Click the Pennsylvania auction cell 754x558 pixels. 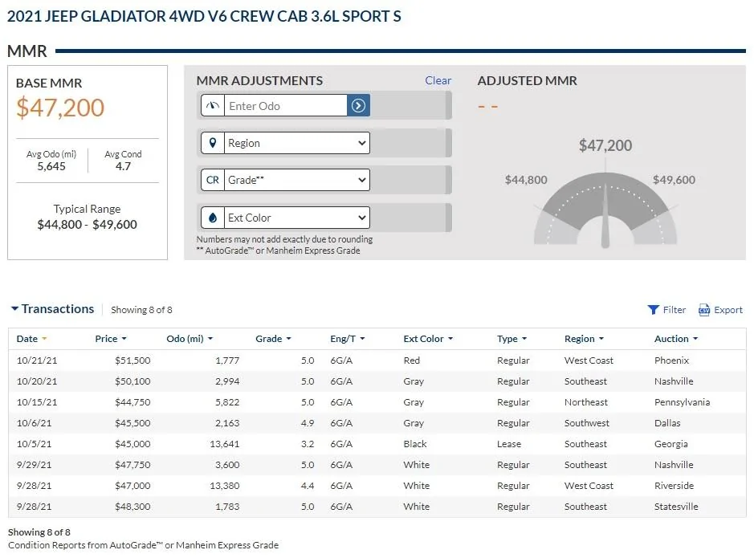coord(682,402)
